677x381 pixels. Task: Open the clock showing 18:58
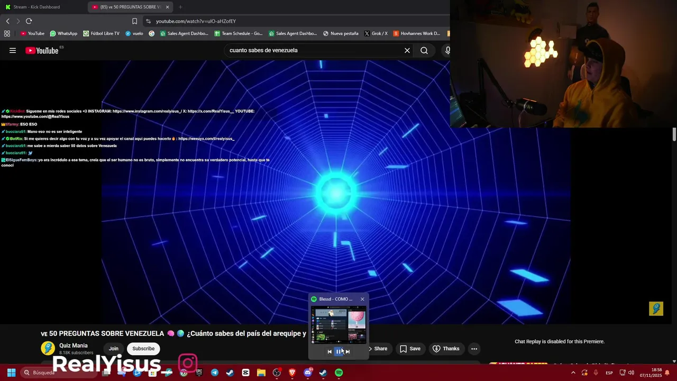pyautogui.click(x=651, y=373)
